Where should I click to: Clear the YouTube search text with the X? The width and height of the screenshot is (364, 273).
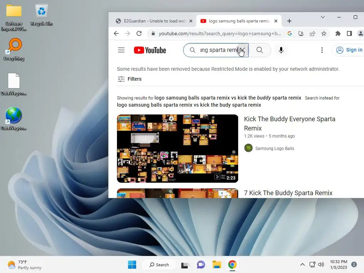(x=242, y=50)
